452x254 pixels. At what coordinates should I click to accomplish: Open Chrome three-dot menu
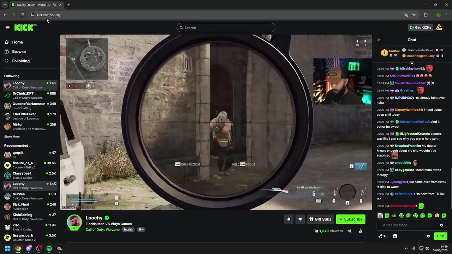[447, 15]
